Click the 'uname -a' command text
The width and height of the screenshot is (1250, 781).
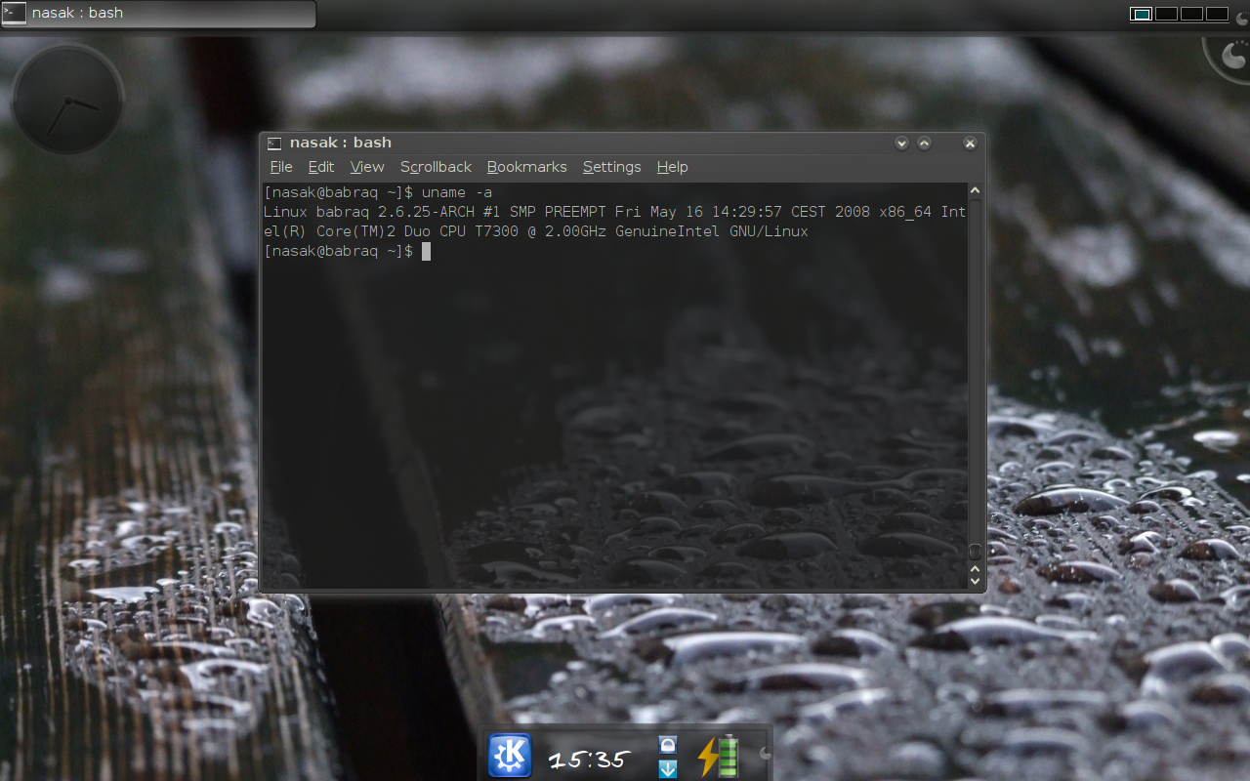click(457, 192)
